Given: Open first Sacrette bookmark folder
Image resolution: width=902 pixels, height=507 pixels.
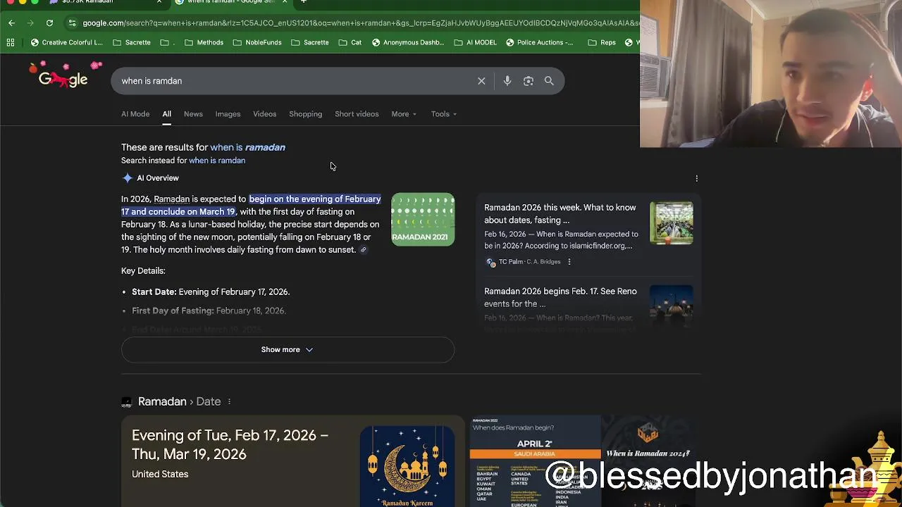Looking at the screenshot, I should pos(132,42).
